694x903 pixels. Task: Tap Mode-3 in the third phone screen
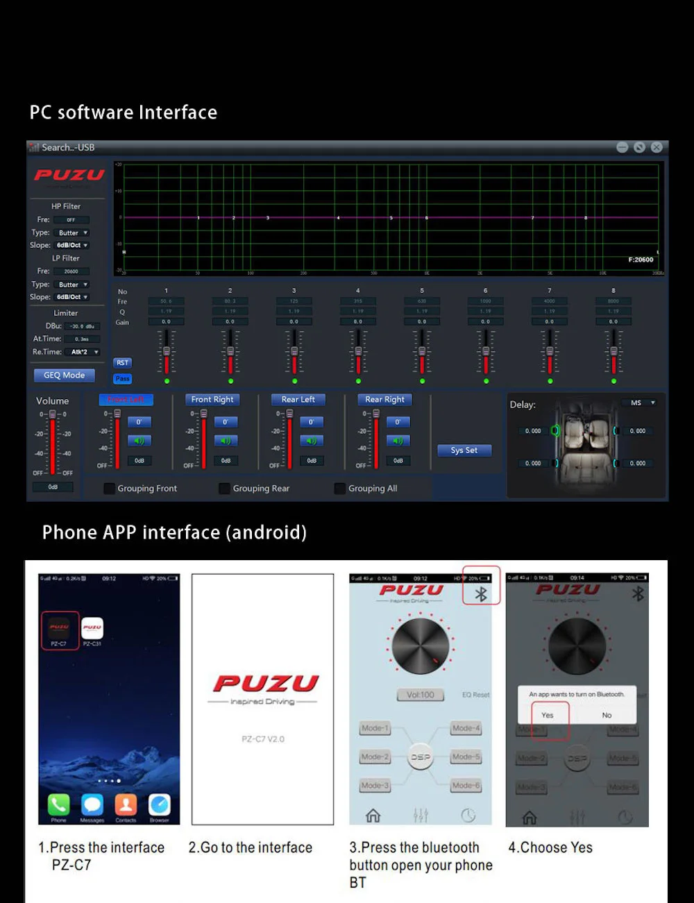pyautogui.click(x=375, y=785)
